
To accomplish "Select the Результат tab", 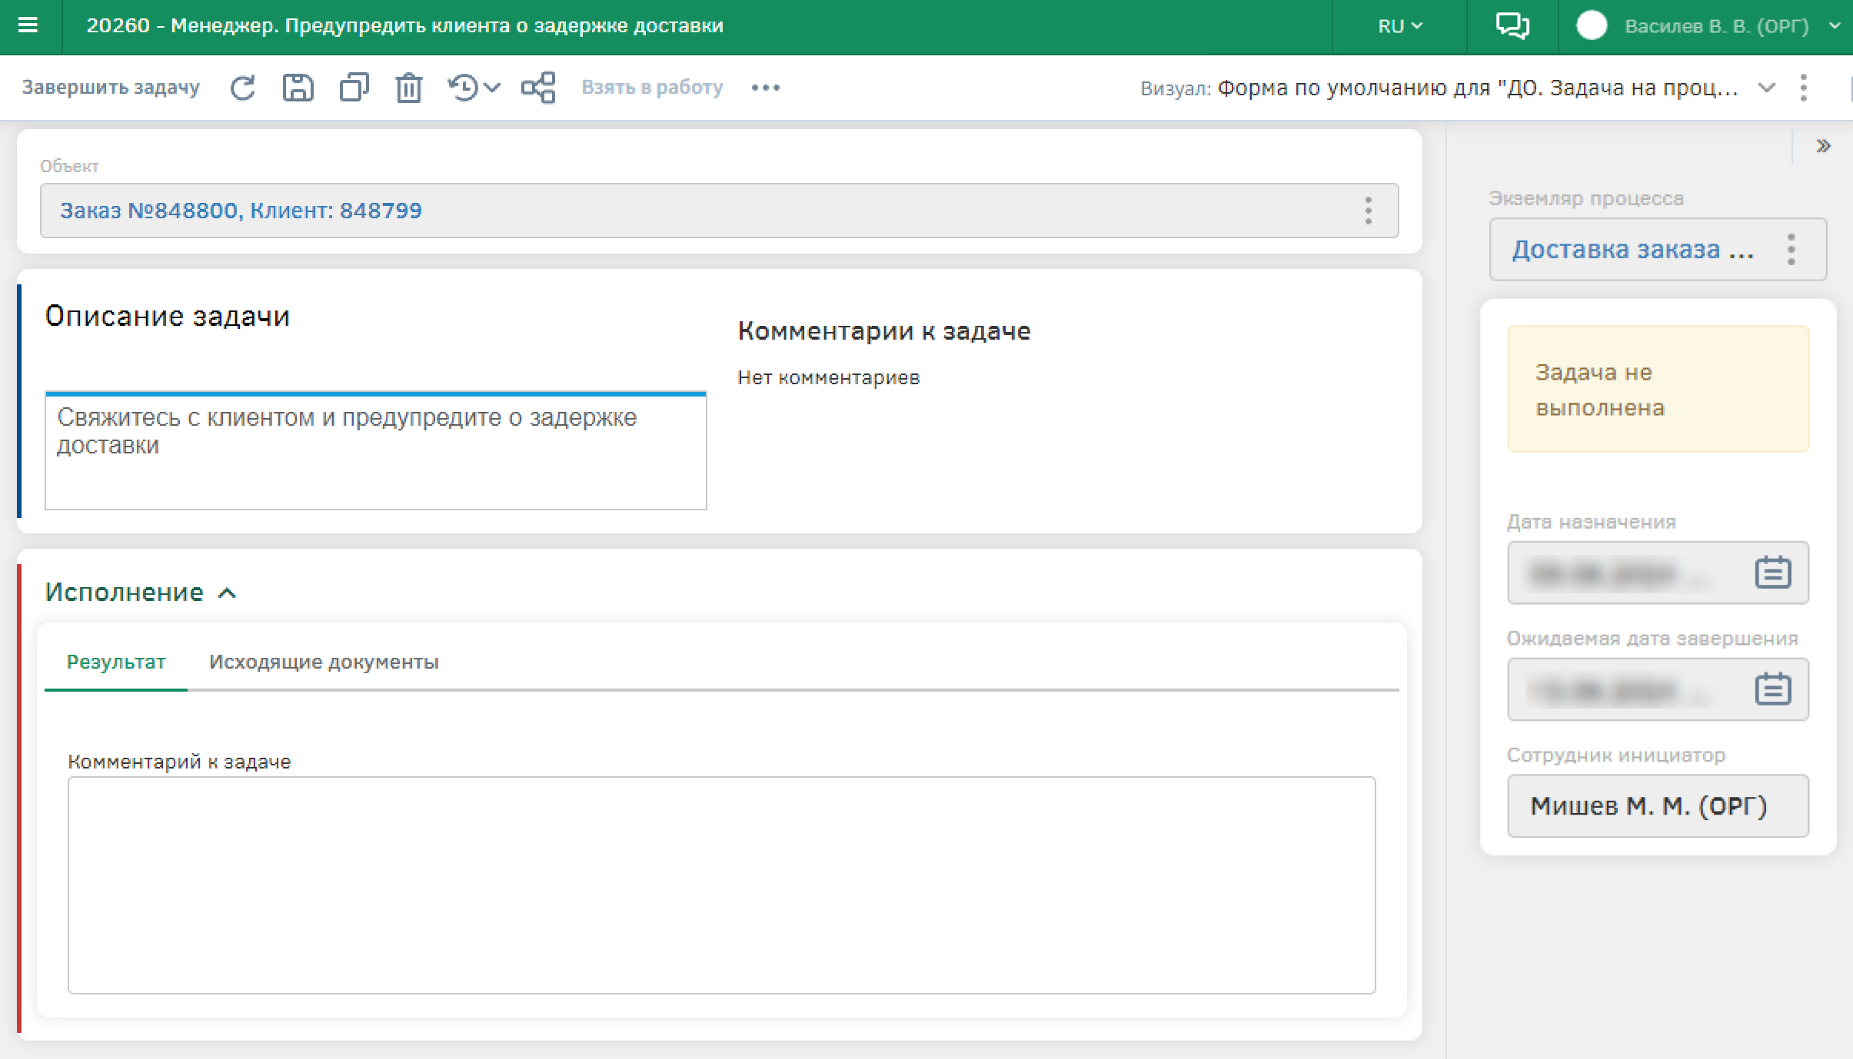I will coord(116,662).
